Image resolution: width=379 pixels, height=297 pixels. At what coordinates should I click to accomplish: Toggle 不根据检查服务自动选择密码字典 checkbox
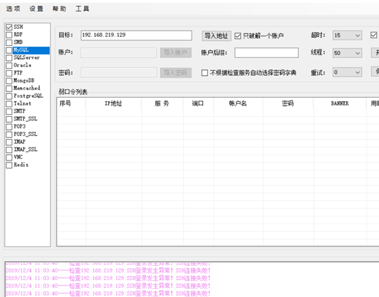pyautogui.click(x=205, y=72)
